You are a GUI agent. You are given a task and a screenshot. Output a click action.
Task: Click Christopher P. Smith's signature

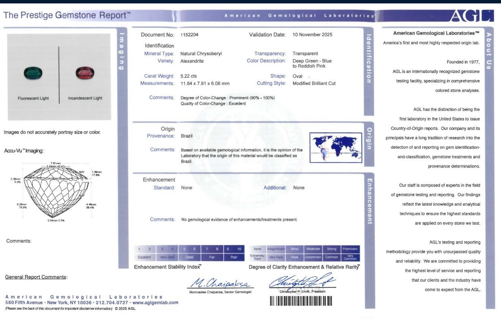[302, 282]
